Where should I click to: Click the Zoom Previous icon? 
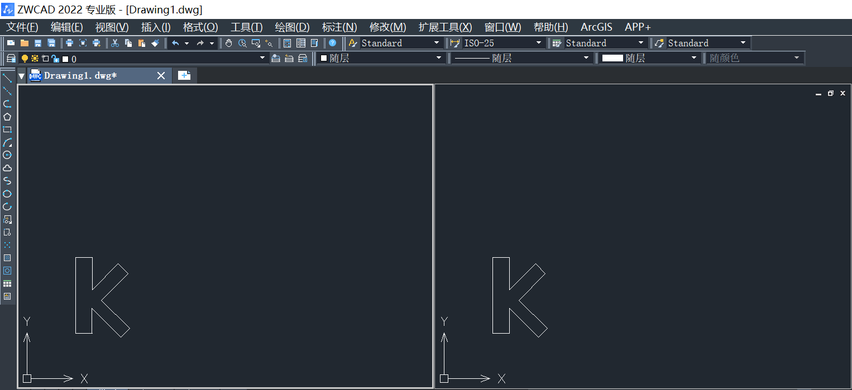coord(269,43)
